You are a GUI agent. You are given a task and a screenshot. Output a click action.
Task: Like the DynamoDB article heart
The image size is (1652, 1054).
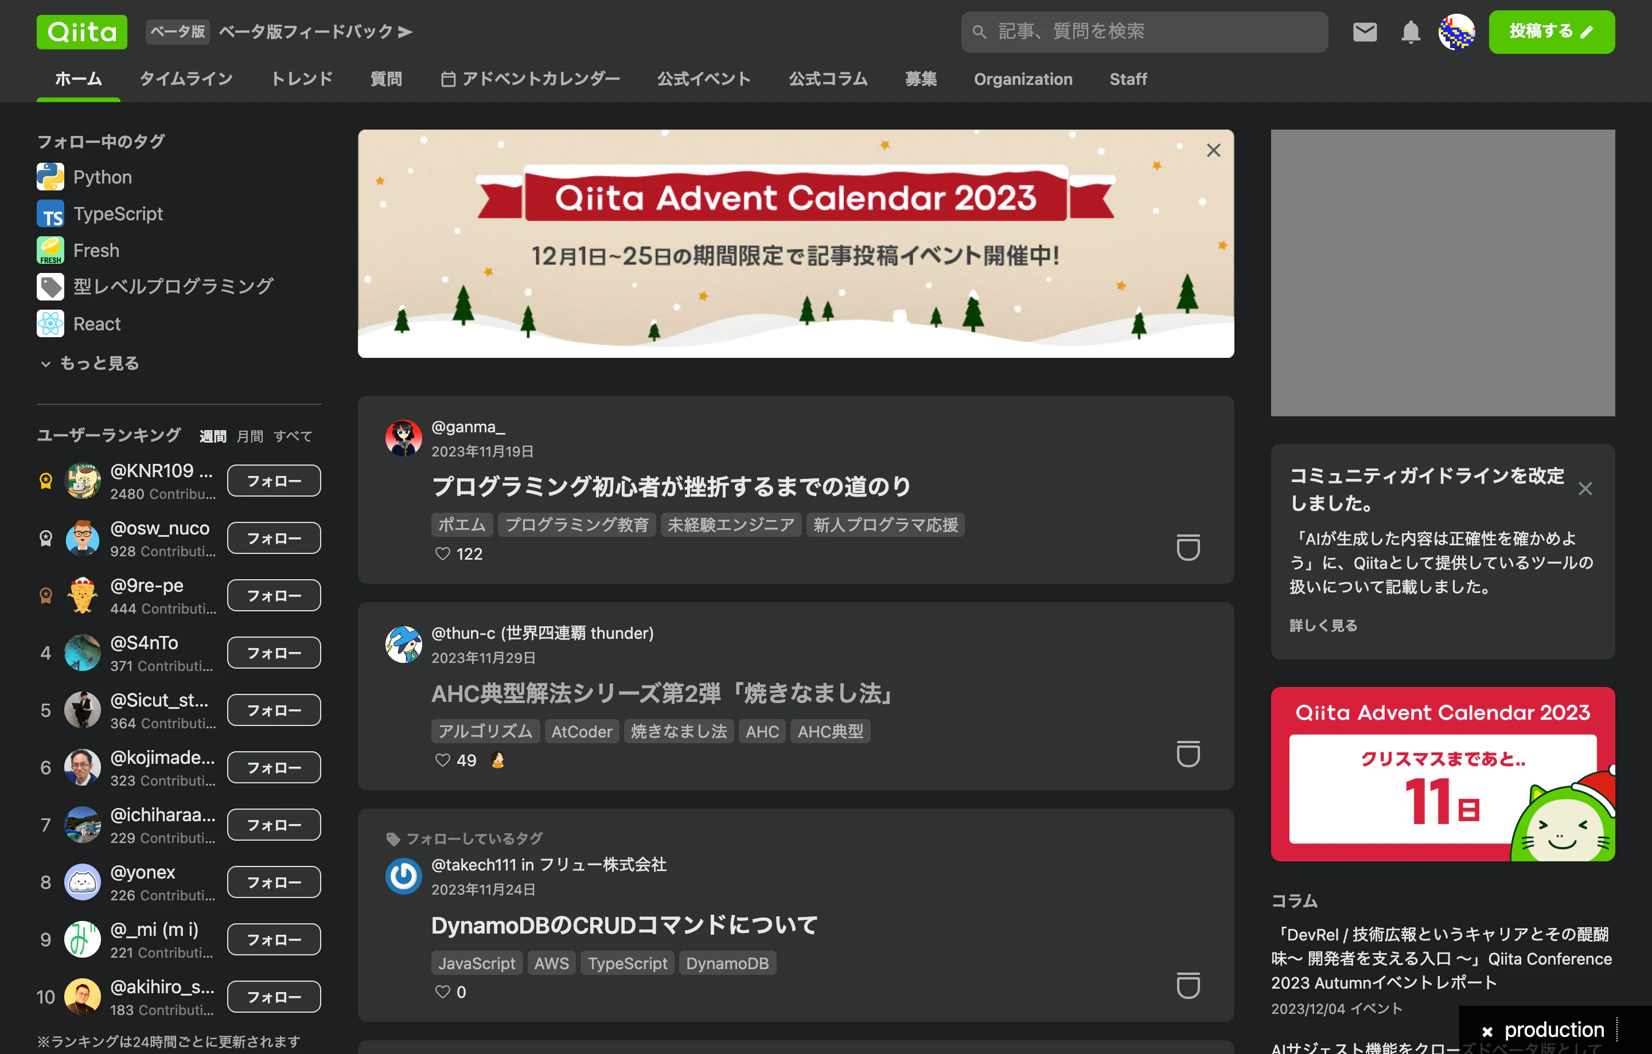click(442, 991)
